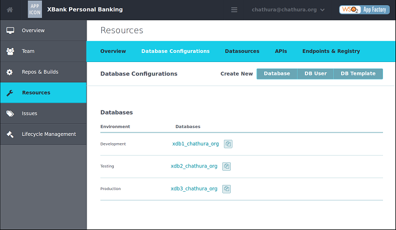Expand the chathura@chathura.org user dropdown
The width and height of the screenshot is (396, 230).
[288, 10]
